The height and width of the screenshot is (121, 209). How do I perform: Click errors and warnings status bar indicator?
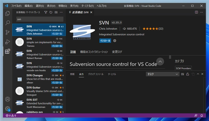click(11, 116)
